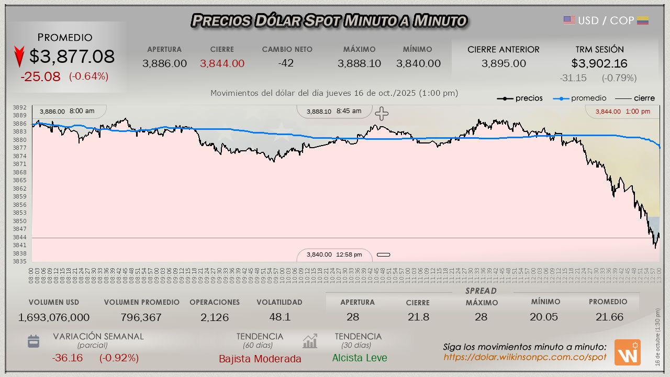
Task: Click the bar chart icon between Tendencia labels
Action: point(310,341)
